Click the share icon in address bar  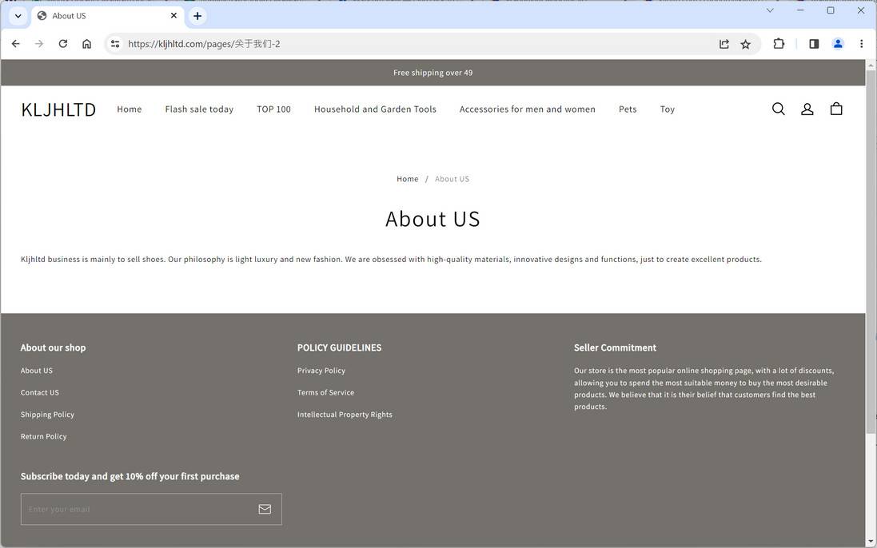[x=724, y=44]
